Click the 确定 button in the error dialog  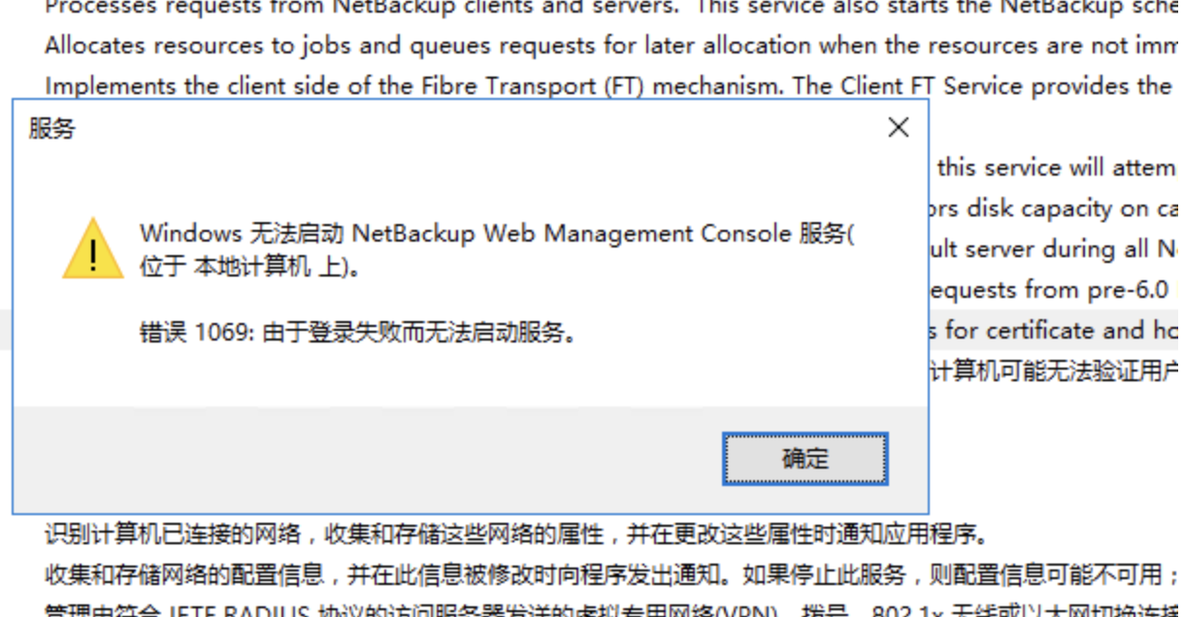805,459
